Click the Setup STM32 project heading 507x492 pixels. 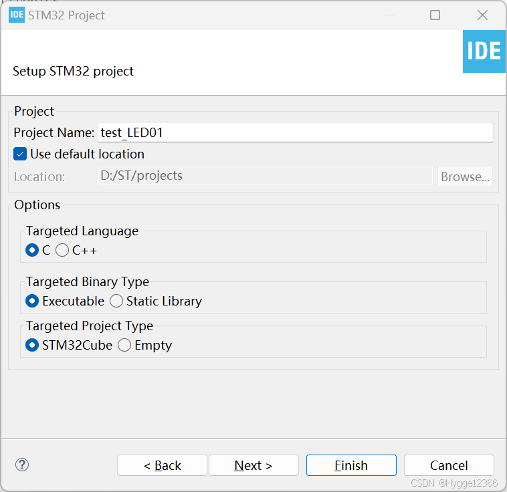click(73, 71)
